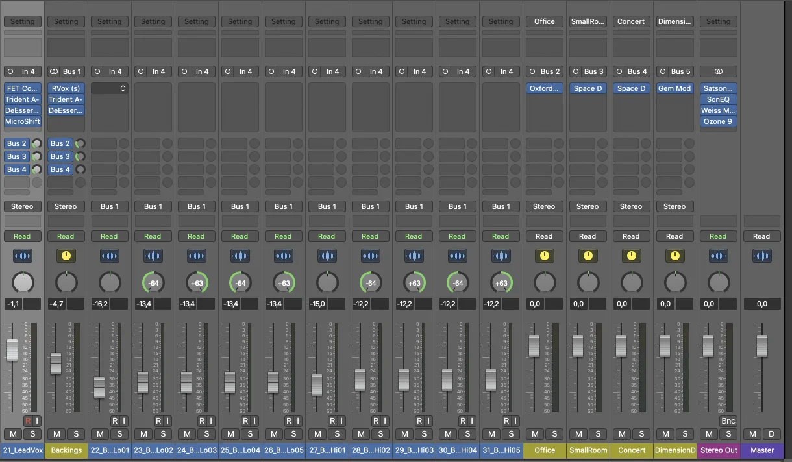Click the Concert channel yellow knob icon
This screenshot has width=792, height=462.
coord(632,256)
